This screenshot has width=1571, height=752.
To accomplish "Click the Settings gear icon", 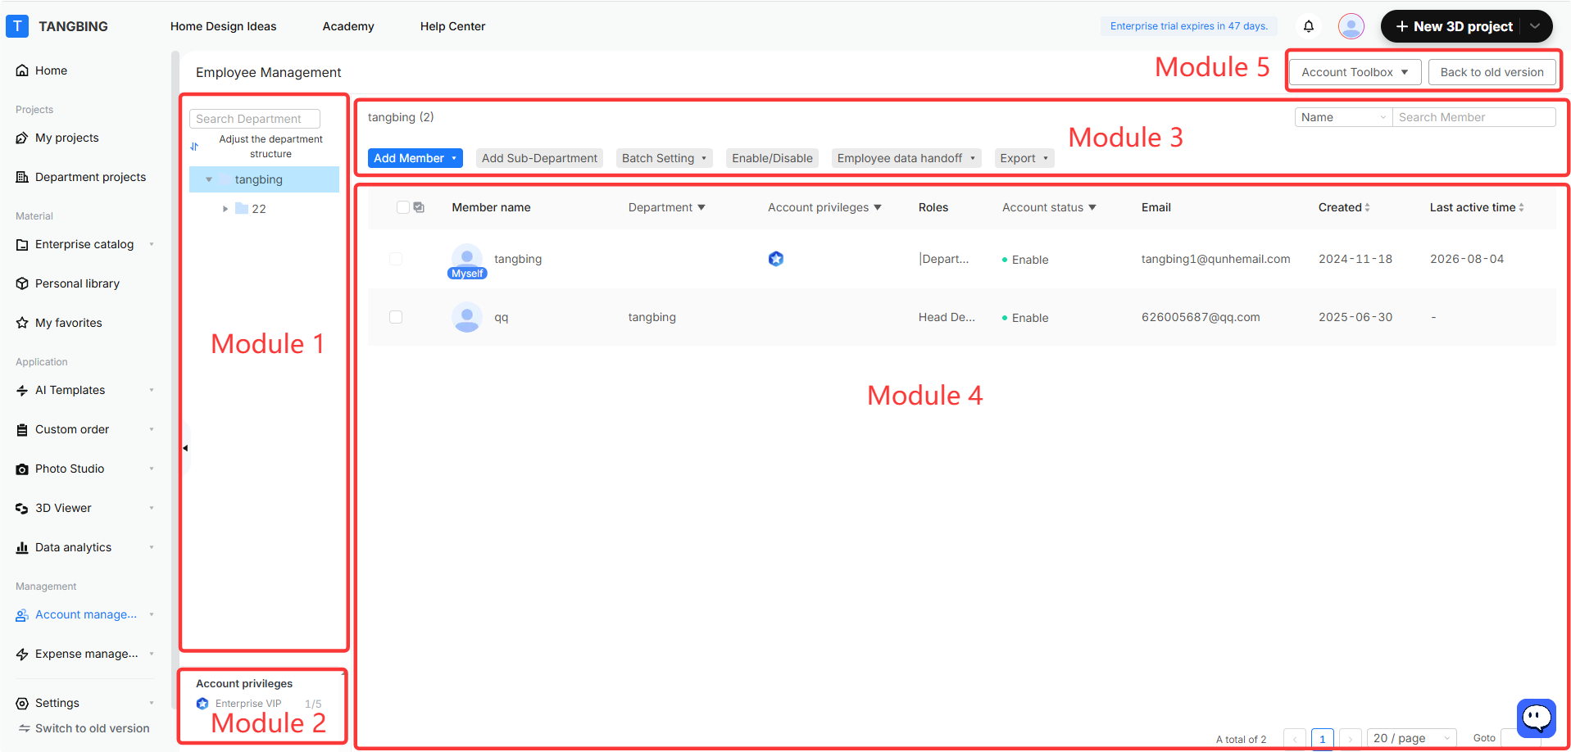I will [x=22, y=703].
